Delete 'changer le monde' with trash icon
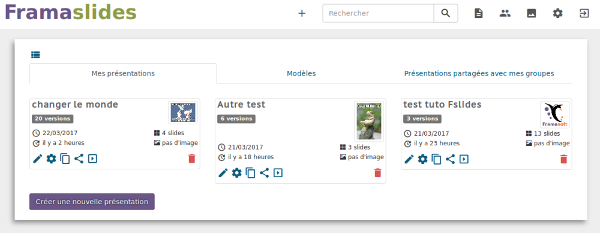 [192, 159]
